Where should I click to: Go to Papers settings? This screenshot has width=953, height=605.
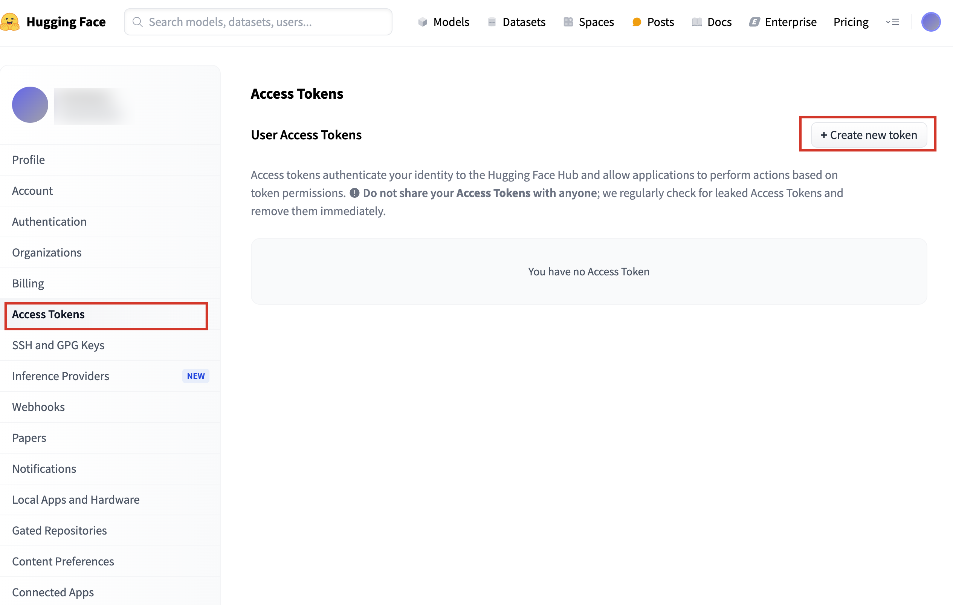(x=110, y=438)
